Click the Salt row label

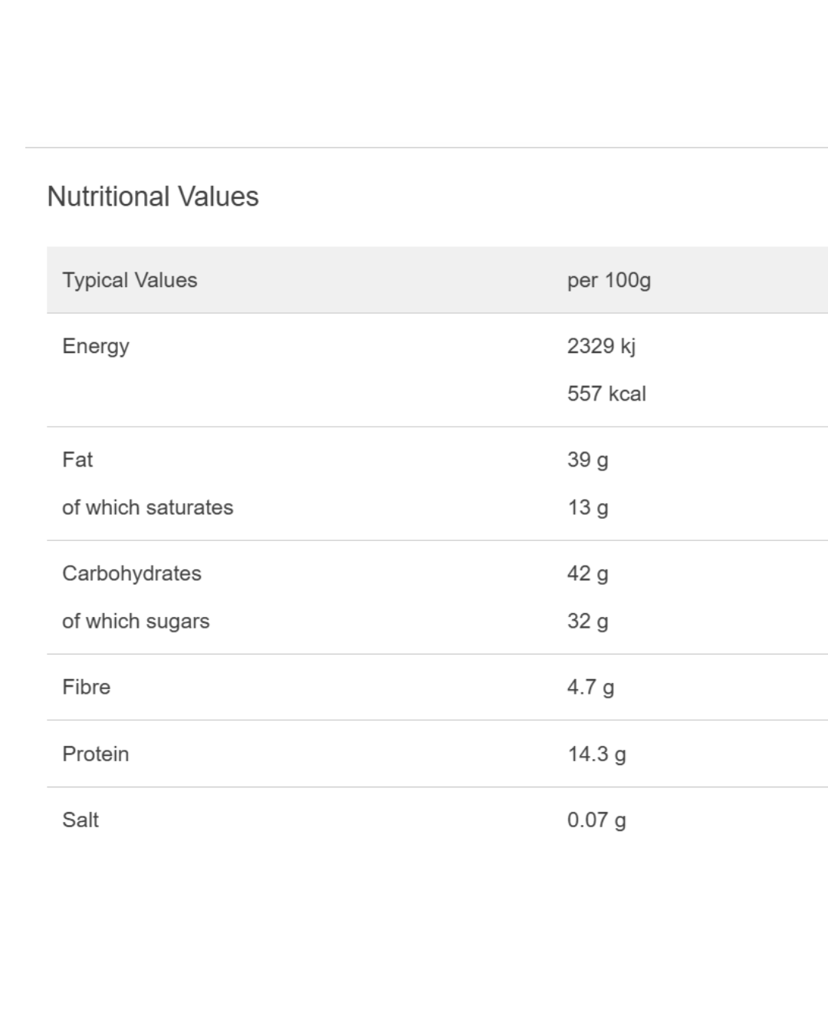pyautogui.click(x=80, y=820)
